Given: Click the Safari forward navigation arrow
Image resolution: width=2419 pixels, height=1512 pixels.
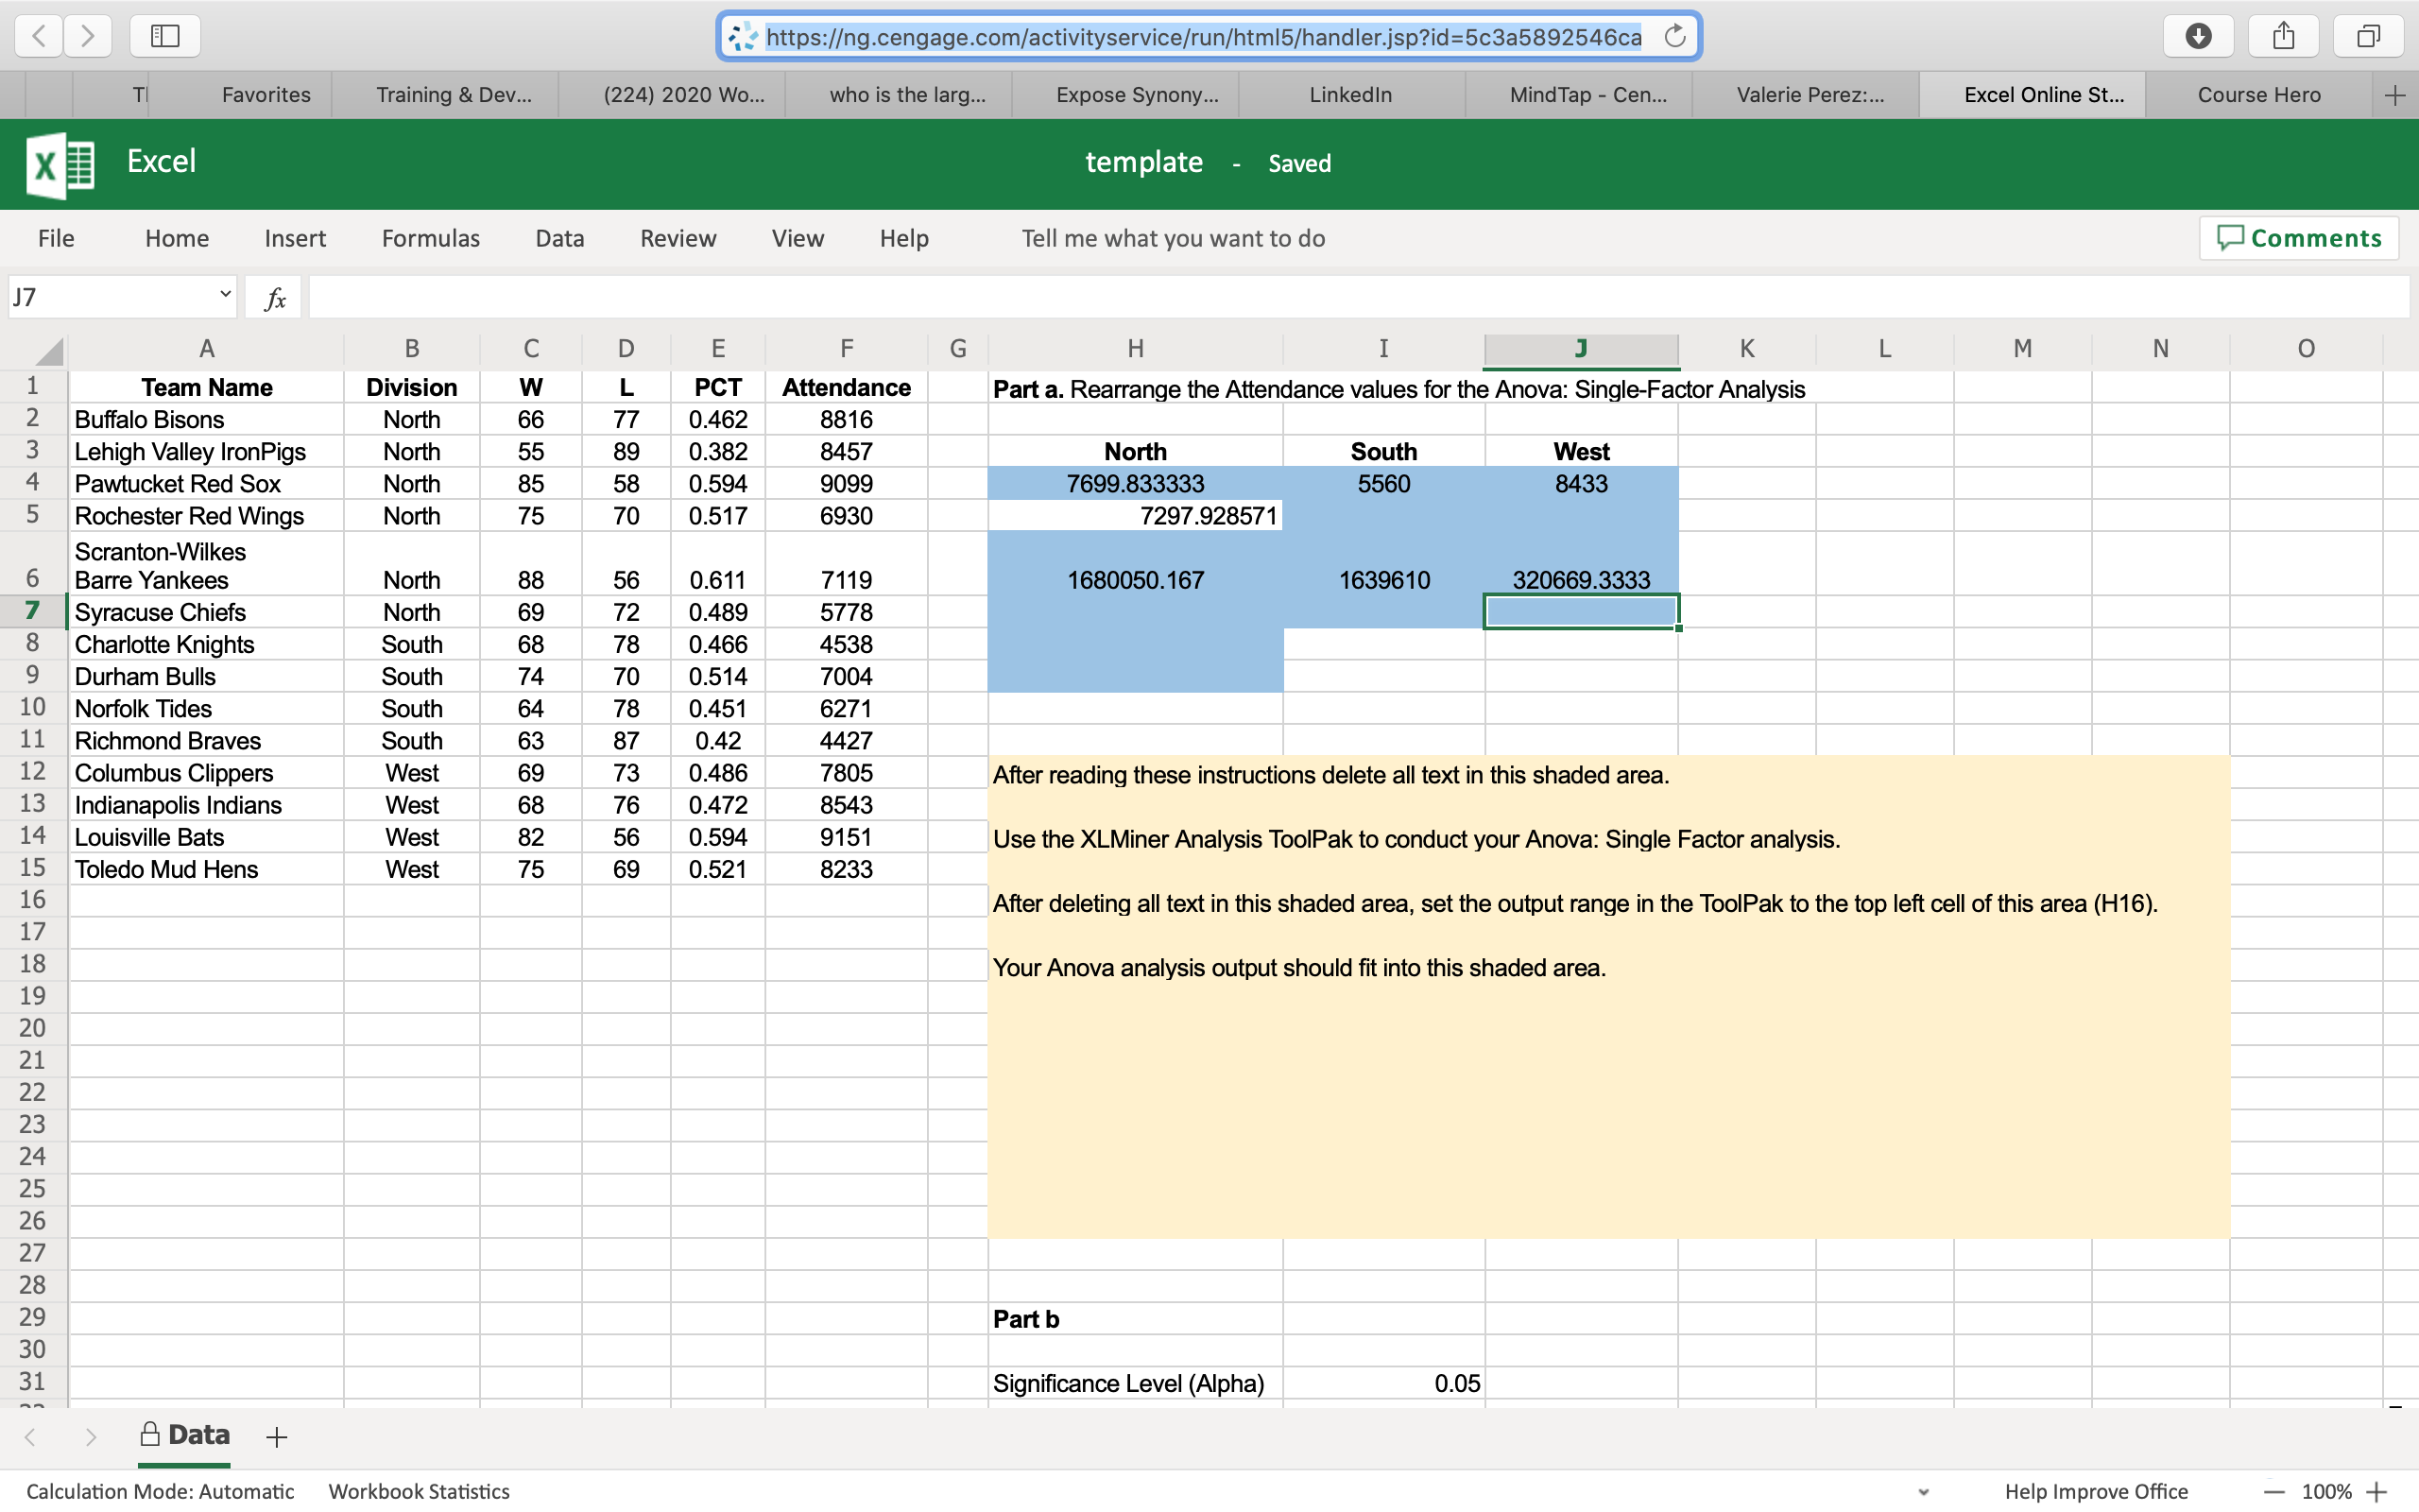Looking at the screenshot, I should (88, 37).
